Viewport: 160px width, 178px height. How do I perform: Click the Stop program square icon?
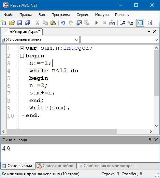(x=104, y=23)
